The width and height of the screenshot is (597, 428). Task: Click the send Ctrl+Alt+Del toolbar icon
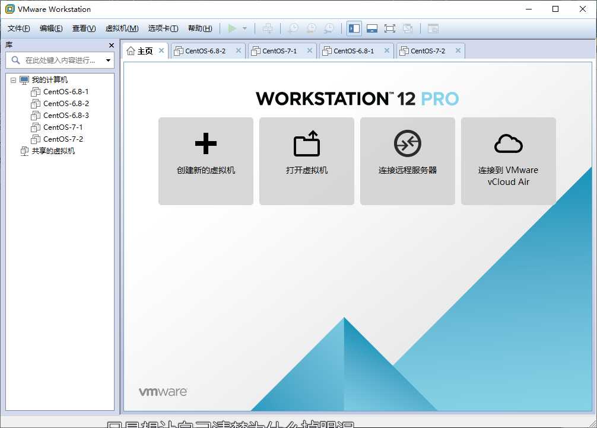coord(268,28)
